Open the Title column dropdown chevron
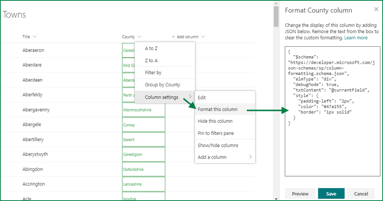 pos(35,37)
